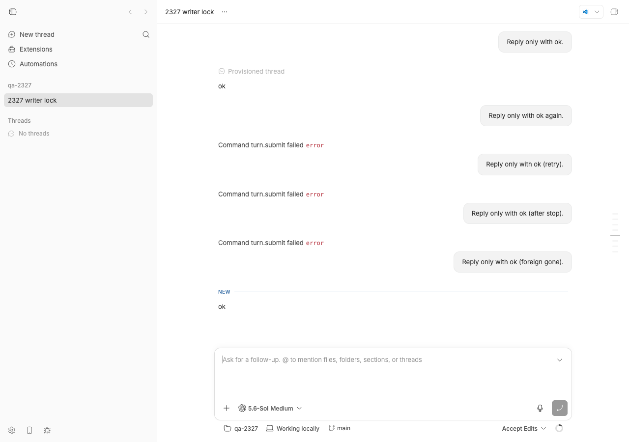Screen dimensions: 629x442
Task: Click the "Reply only with ok." message bubble
Action: pyautogui.click(x=535, y=42)
